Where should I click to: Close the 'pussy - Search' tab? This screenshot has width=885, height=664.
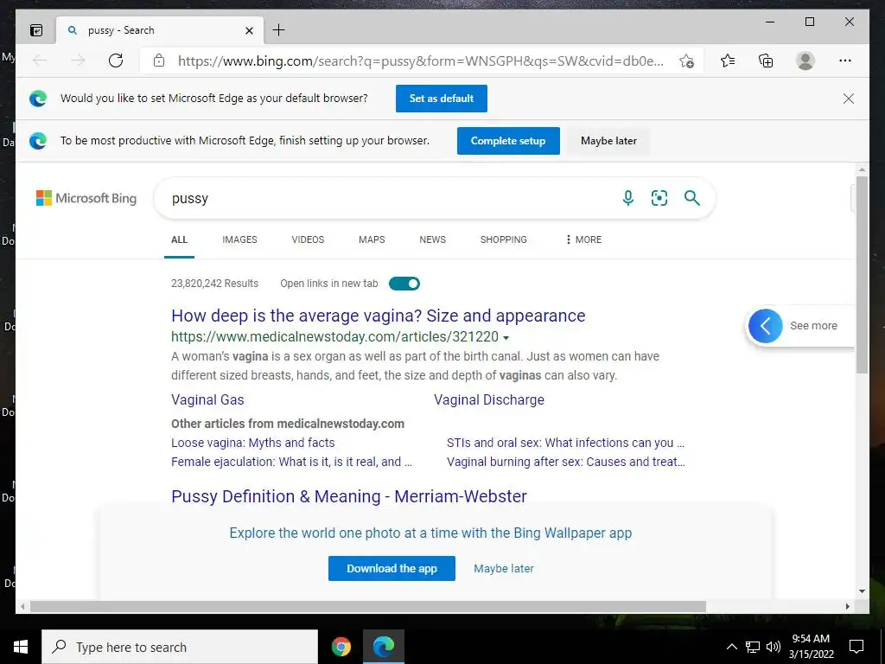point(250,30)
